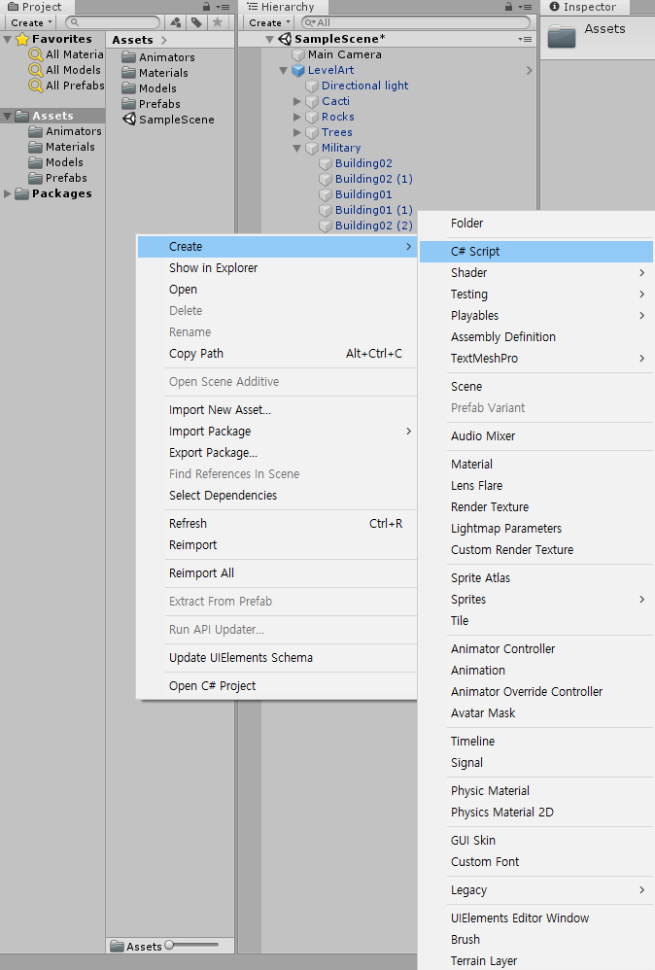This screenshot has width=655, height=970.
Task: Click the Hierarchy panel lock icon
Action: pos(508,6)
